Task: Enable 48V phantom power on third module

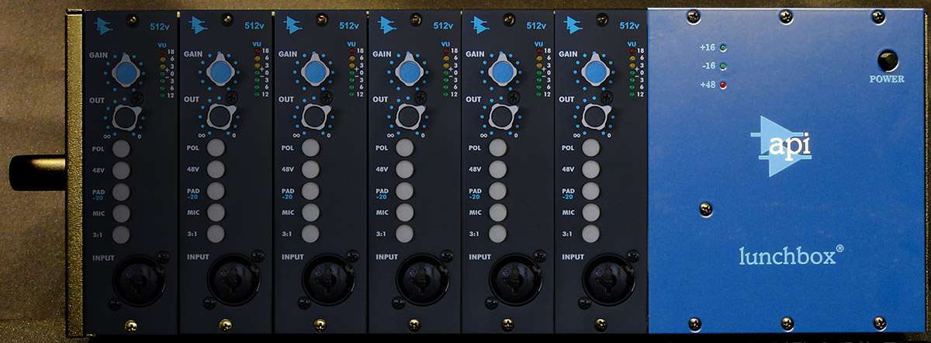Action: click(310, 170)
